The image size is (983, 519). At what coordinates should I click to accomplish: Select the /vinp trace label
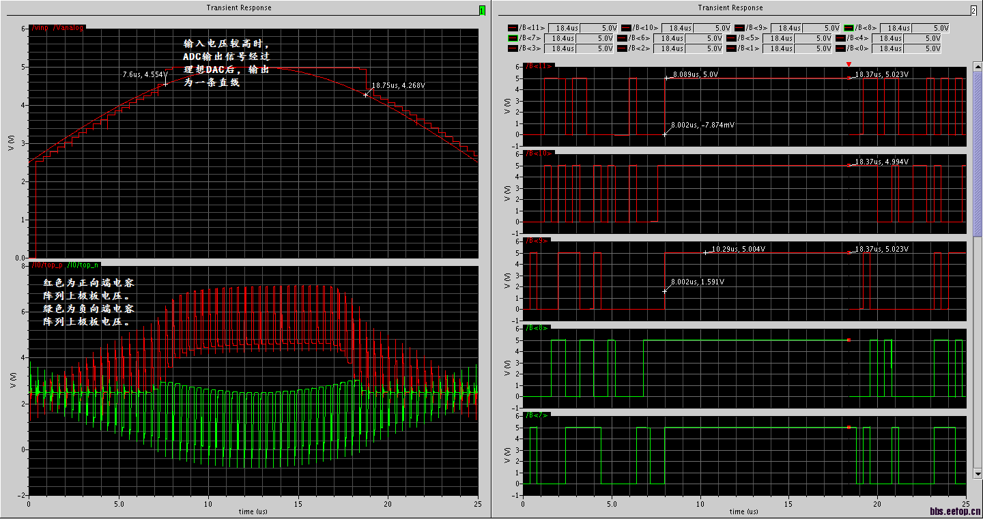[x=40, y=28]
